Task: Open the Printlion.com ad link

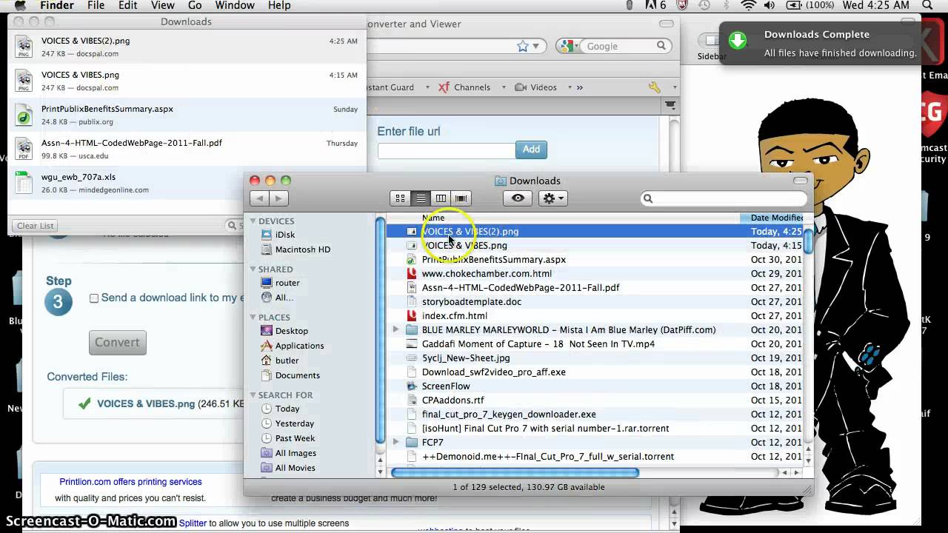Action: [x=130, y=482]
